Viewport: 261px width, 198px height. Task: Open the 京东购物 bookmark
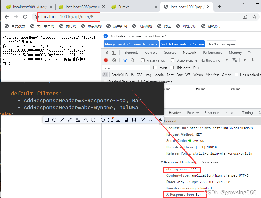click(x=91, y=26)
